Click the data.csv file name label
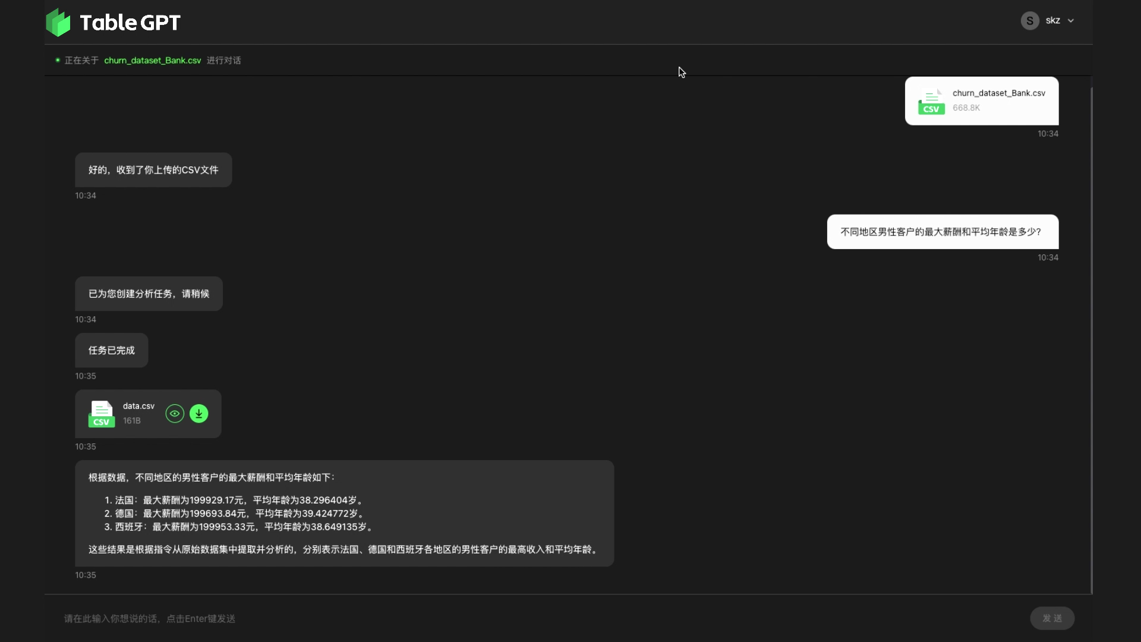 pyautogui.click(x=138, y=406)
